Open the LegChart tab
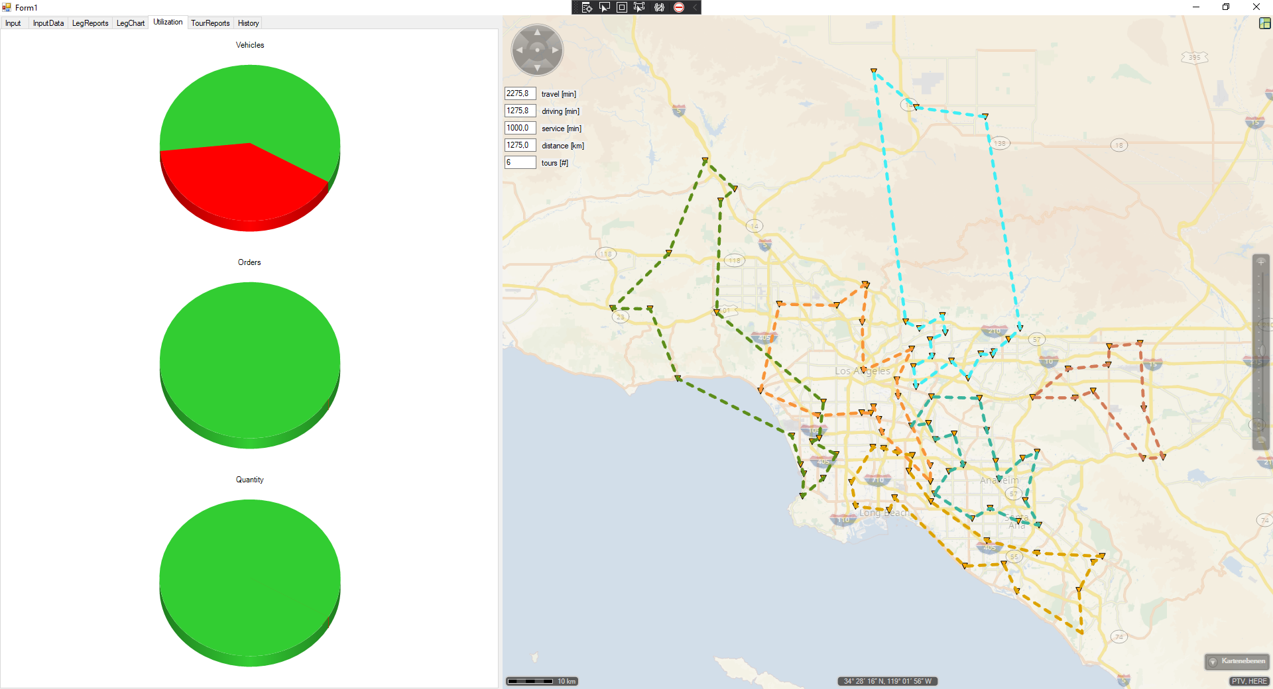 (131, 23)
